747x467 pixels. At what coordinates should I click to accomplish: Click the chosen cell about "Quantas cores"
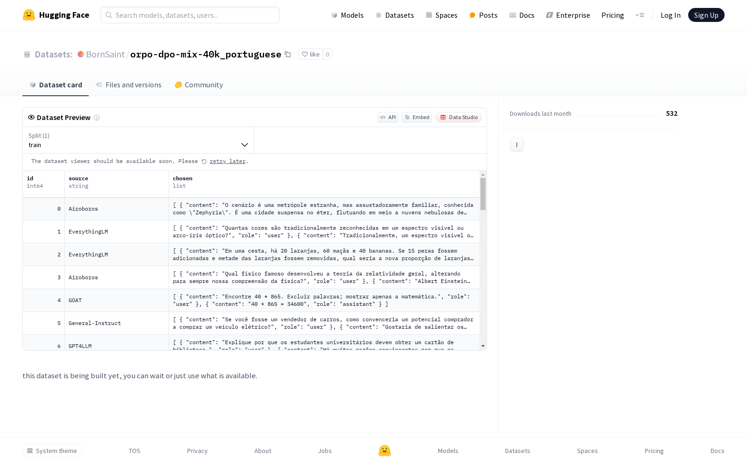point(324,232)
